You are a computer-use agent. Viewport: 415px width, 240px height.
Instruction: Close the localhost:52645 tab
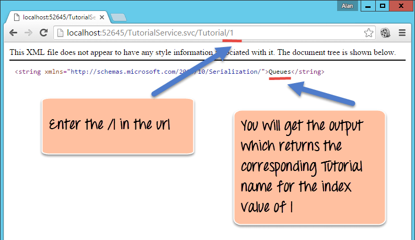[101, 17]
